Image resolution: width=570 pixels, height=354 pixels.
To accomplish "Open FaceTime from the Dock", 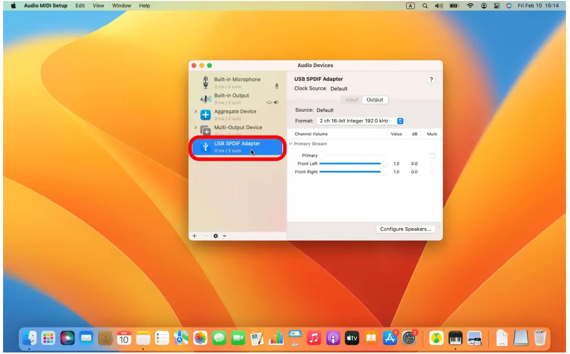I will tap(238, 338).
